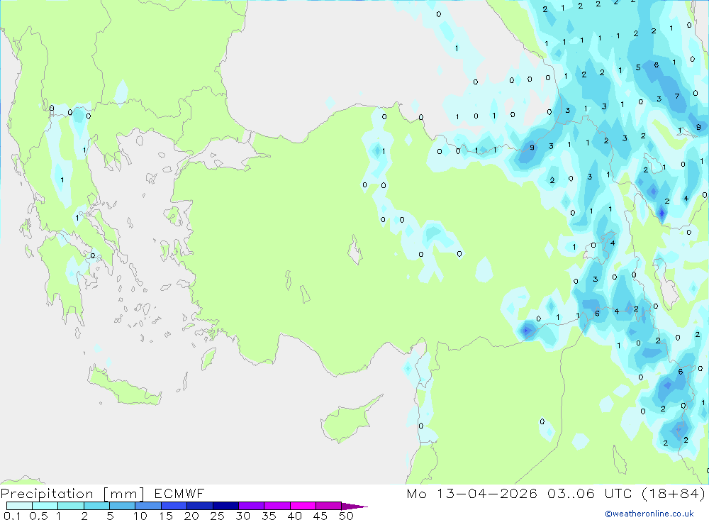Select the 10–15 mm legend color swatch
Viewport: 709px width, 520px height.
point(148,506)
